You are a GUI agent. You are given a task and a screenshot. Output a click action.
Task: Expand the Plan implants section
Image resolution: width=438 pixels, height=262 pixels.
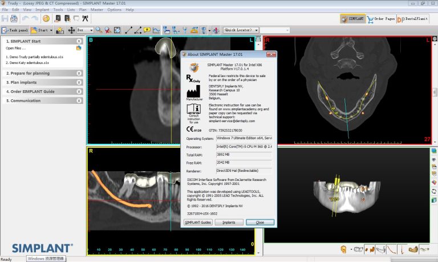[79, 83]
